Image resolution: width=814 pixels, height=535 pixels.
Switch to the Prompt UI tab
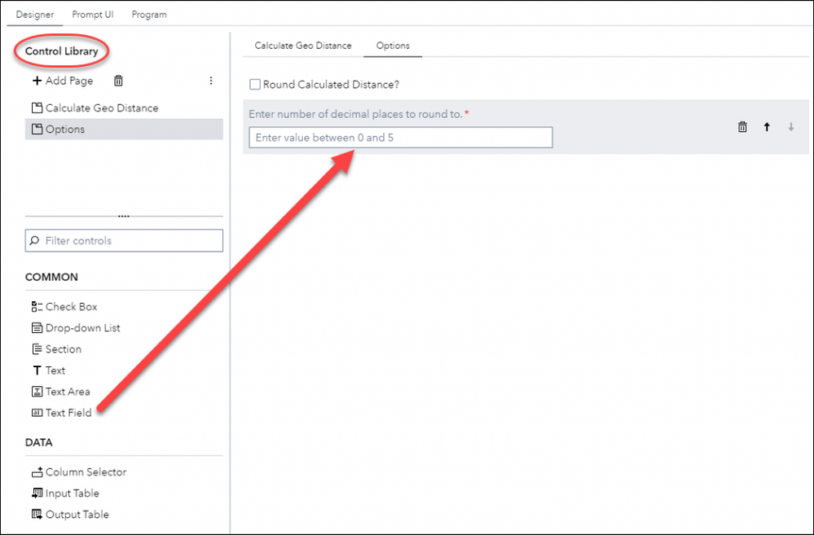point(93,15)
